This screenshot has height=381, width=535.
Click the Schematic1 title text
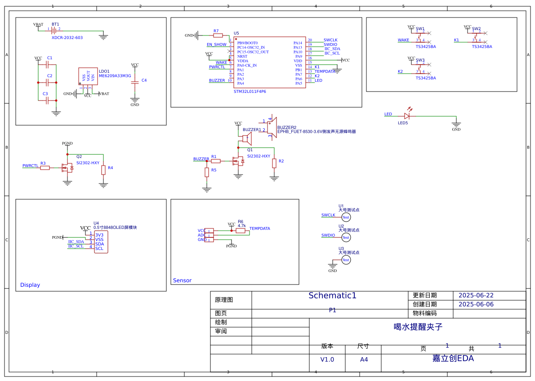(x=332, y=296)
